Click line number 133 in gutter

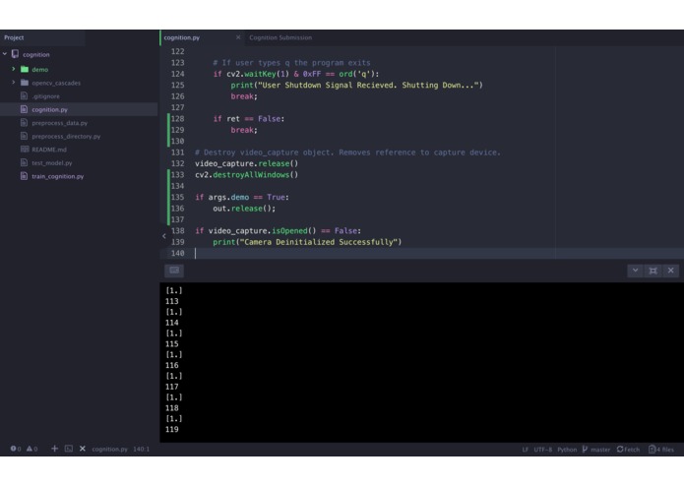click(177, 175)
